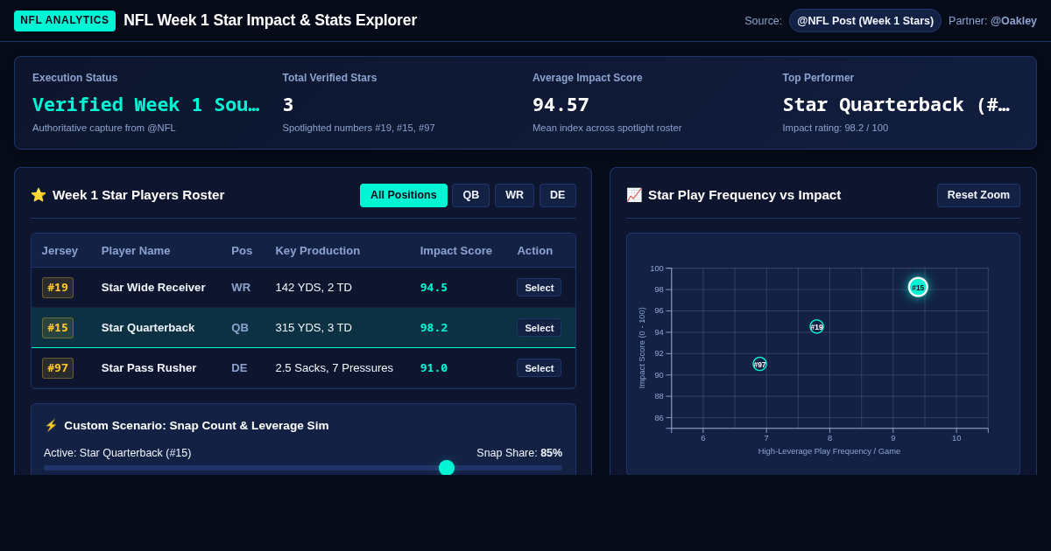Click the DE position cell in the table
This screenshot has height=551, width=1051.
pyautogui.click(x=239, y=368)
